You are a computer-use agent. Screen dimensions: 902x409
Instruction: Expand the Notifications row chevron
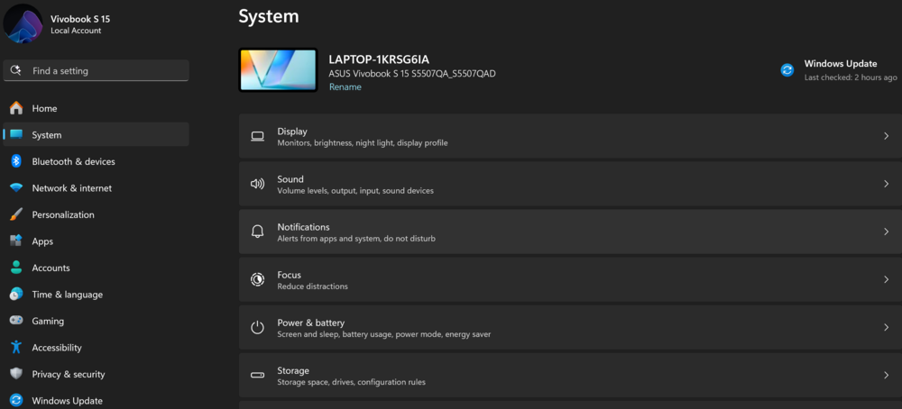886,232
